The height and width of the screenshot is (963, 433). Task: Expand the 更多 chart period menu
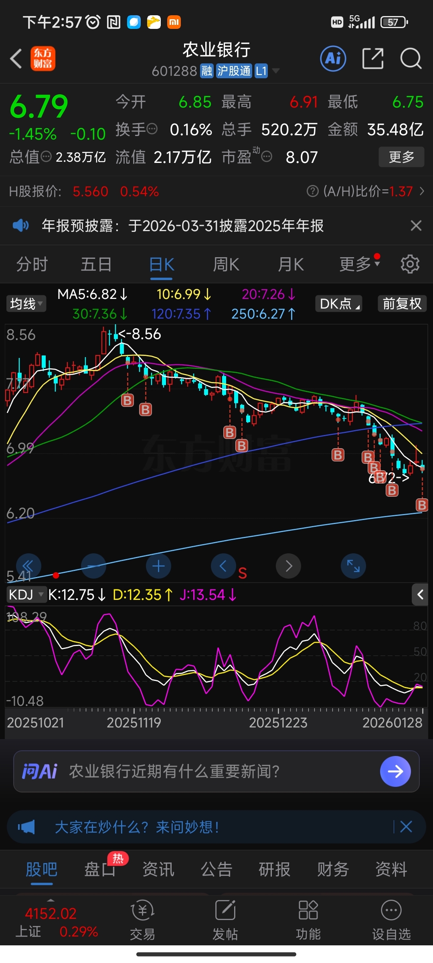(360, 264)
